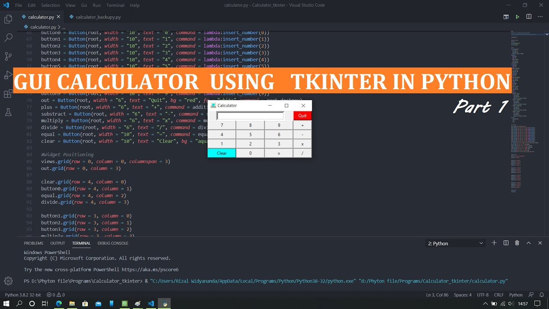Image resolution: width=549 pixels, height=309 pixels.
Task: Open the notifications bell in status bar
Action: click(541, 295)
